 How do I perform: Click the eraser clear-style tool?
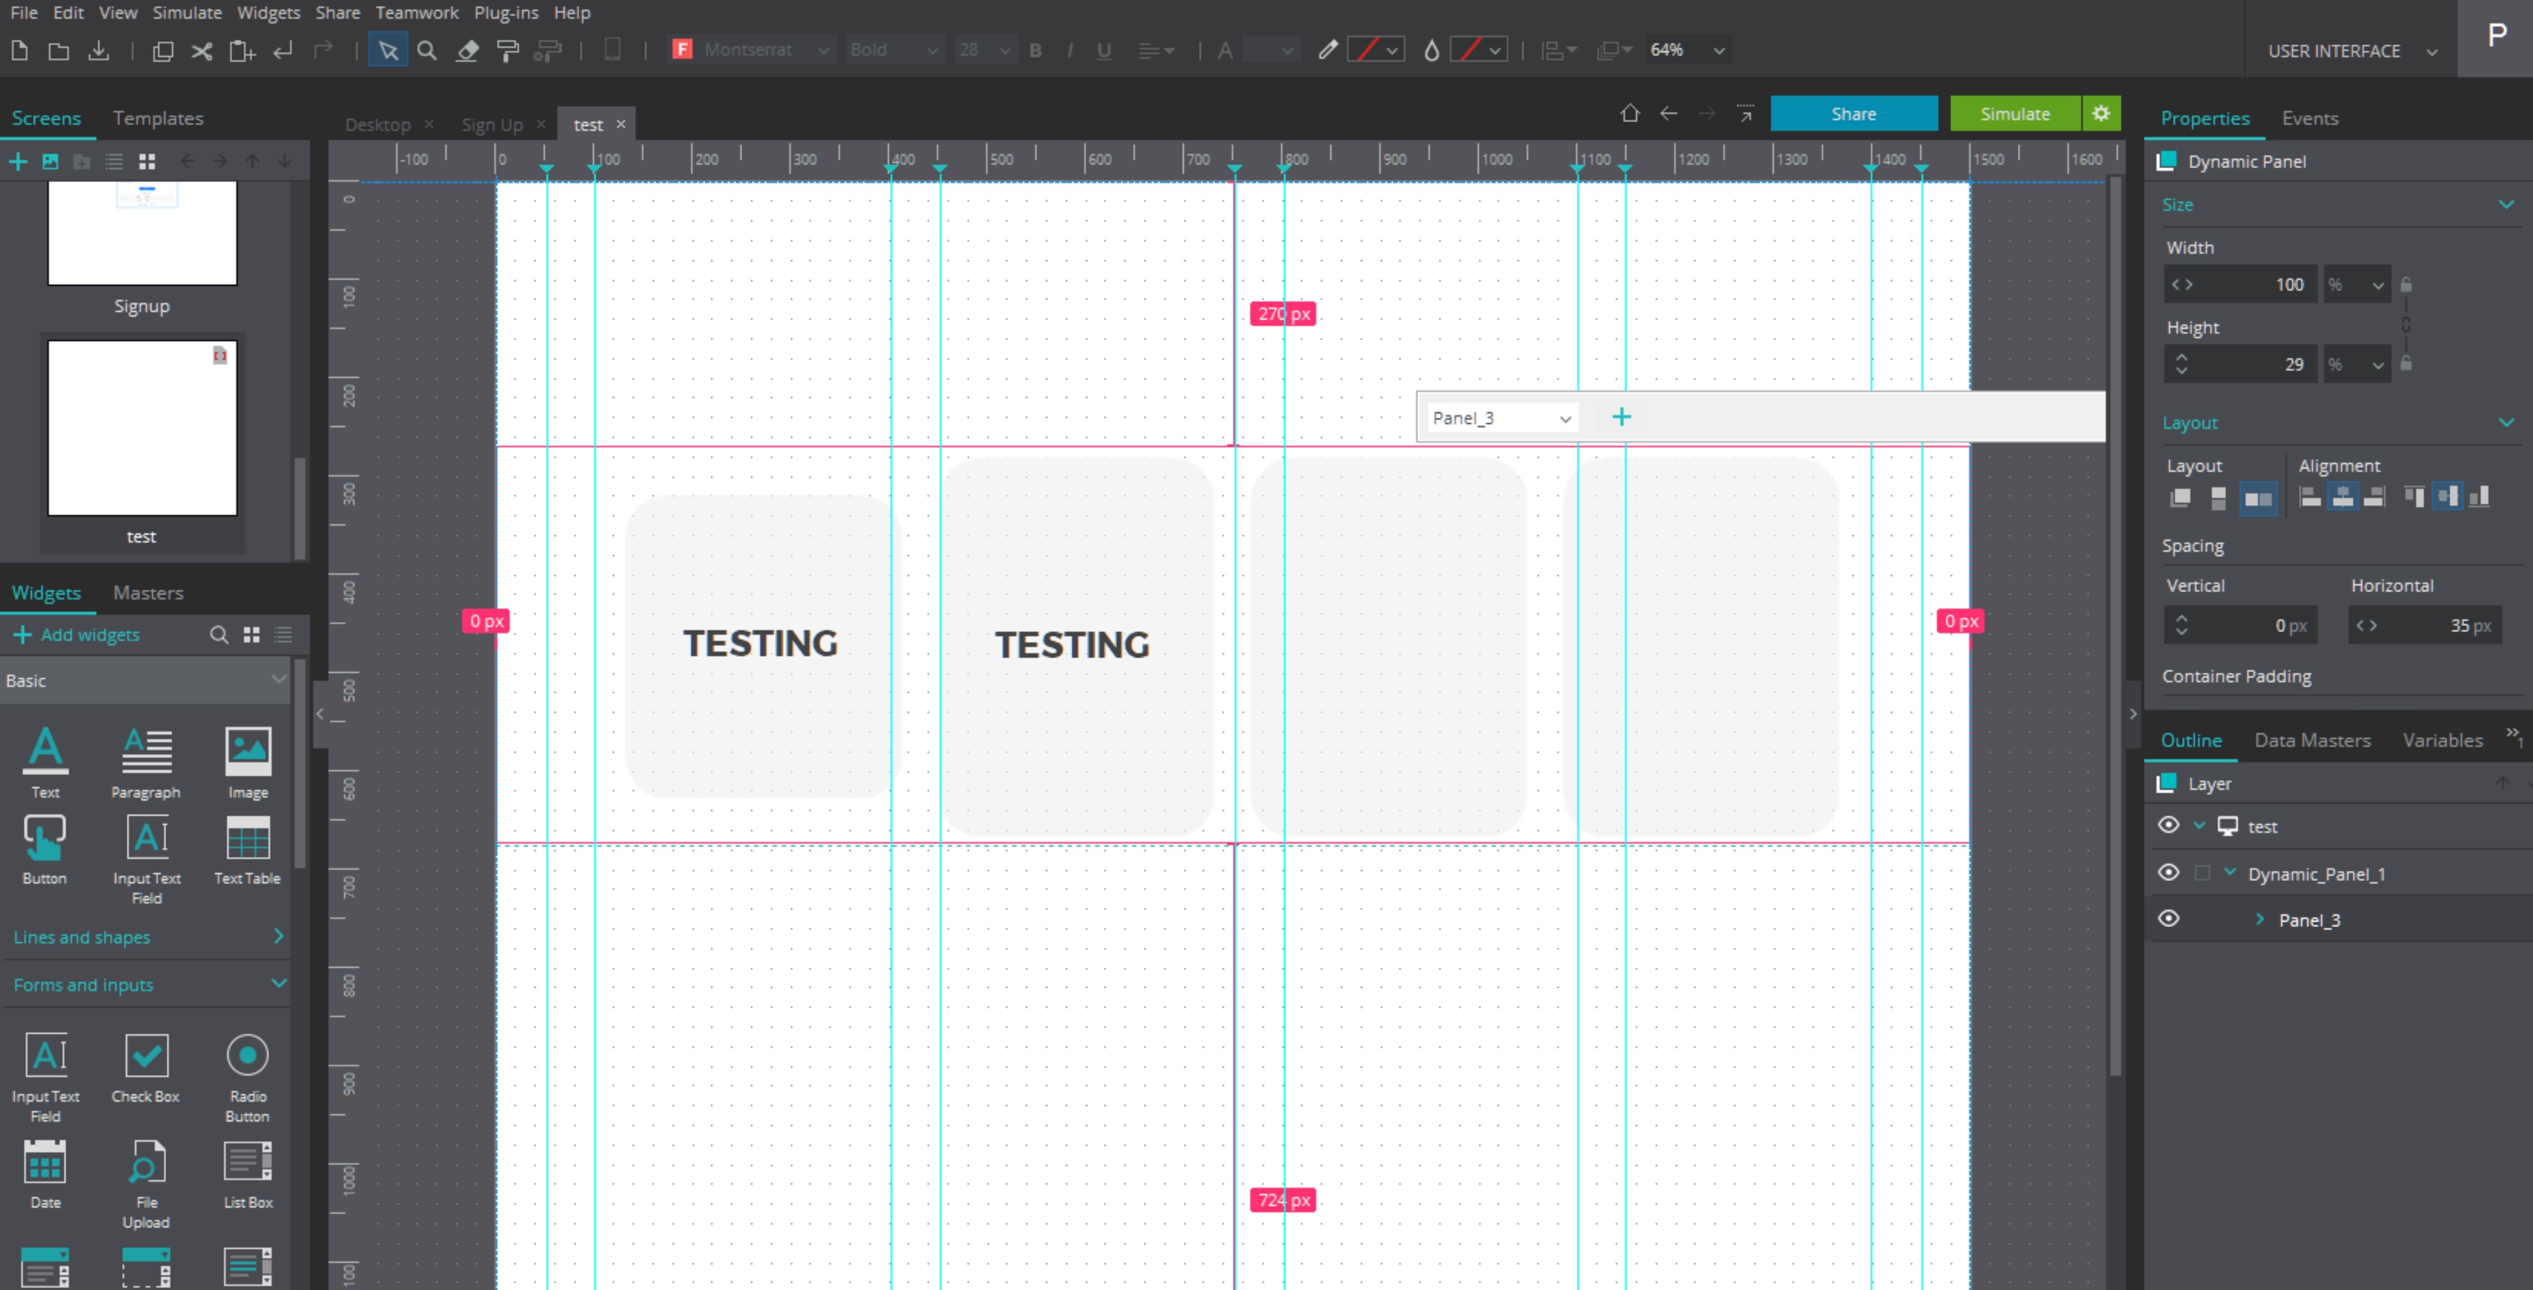point(468,50)
